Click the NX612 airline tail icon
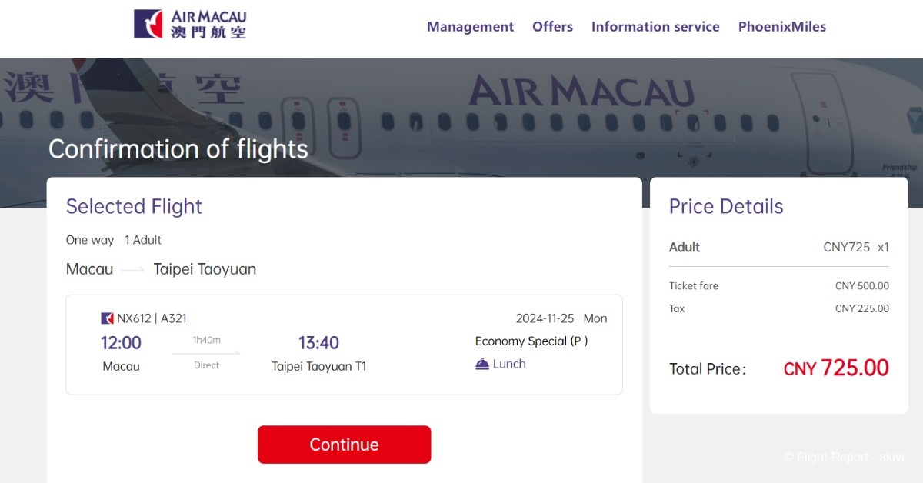This screenshot has height=483, width=923. [x=108, y=318]
